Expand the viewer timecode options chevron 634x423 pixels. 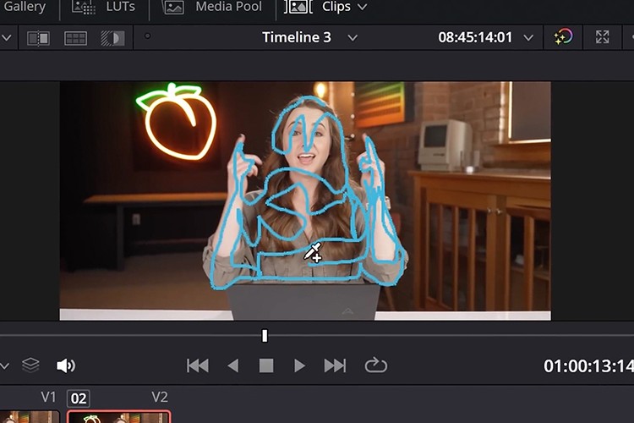click(x=528, y=38)
